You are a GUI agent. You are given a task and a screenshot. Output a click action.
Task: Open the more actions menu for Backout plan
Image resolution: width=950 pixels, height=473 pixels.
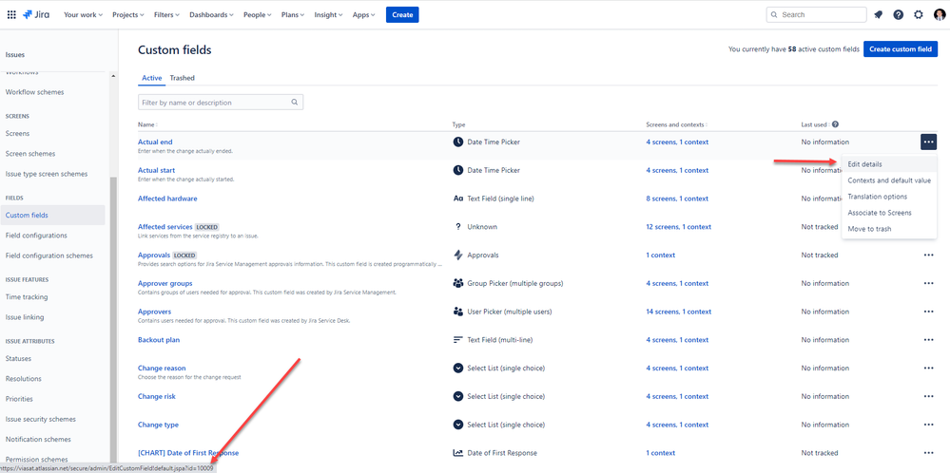click(928, 340)
